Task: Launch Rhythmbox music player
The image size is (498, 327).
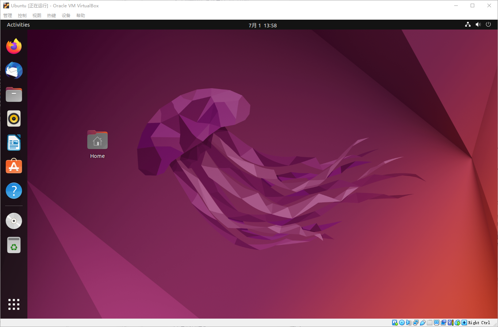Action: pos(14,118)
